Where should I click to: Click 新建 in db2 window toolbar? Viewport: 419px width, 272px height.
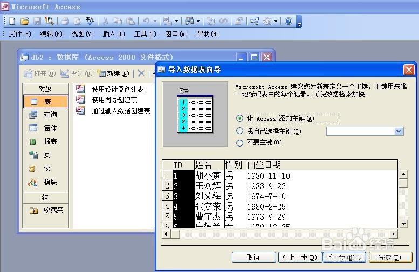pos(113,74)
